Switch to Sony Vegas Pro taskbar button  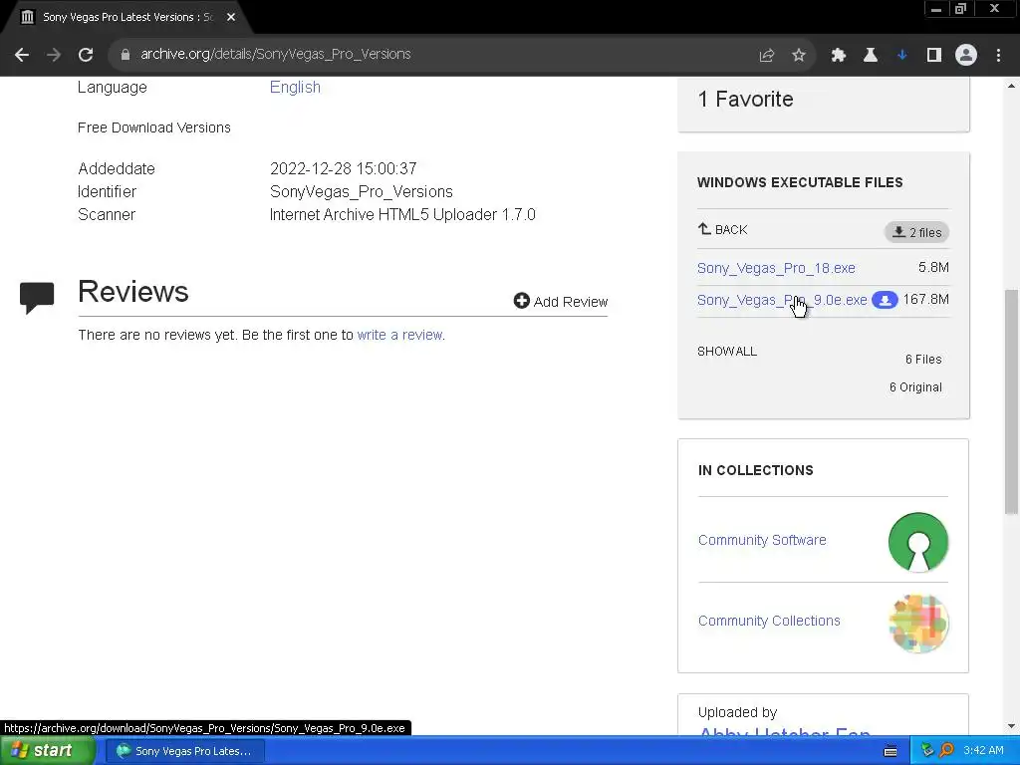point(184,751)
